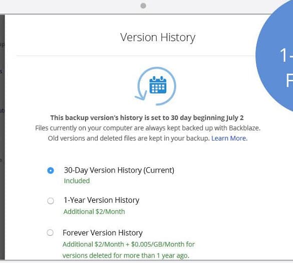Click the circular arrow tip beside the calendar

(x=141, y=95)
